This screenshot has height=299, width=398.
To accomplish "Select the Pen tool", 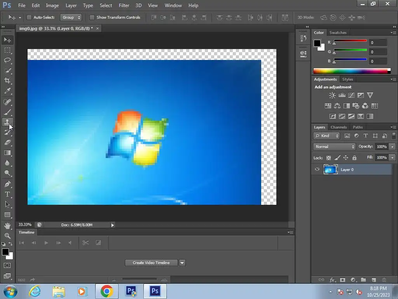I will (7, 184).
